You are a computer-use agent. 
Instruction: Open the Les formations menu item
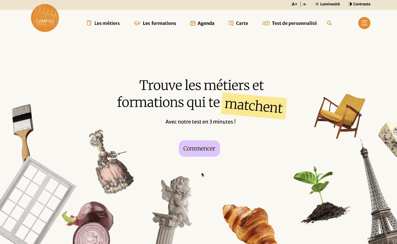159,23
